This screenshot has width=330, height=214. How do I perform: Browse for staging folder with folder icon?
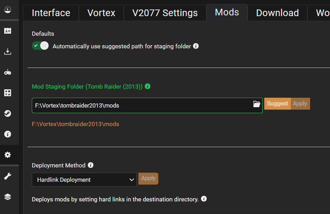click(x=257, y=104)
